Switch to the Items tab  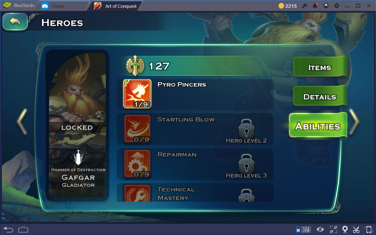(x=320, y=67)
